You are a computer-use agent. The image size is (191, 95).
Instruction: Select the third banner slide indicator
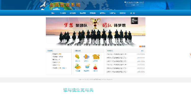click(144, 46)
